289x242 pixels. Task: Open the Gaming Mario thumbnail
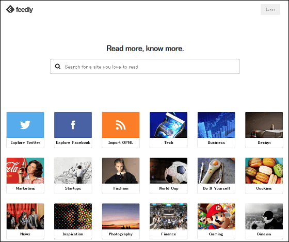[216, 216]
